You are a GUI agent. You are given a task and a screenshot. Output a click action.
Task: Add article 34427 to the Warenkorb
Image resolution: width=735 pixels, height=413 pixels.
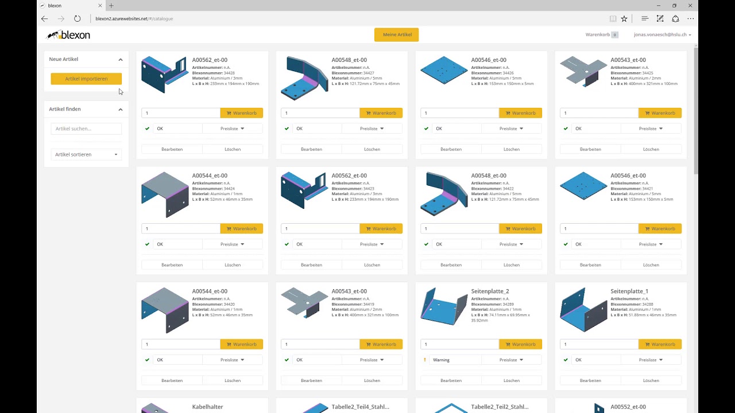[x=381, y=113]
